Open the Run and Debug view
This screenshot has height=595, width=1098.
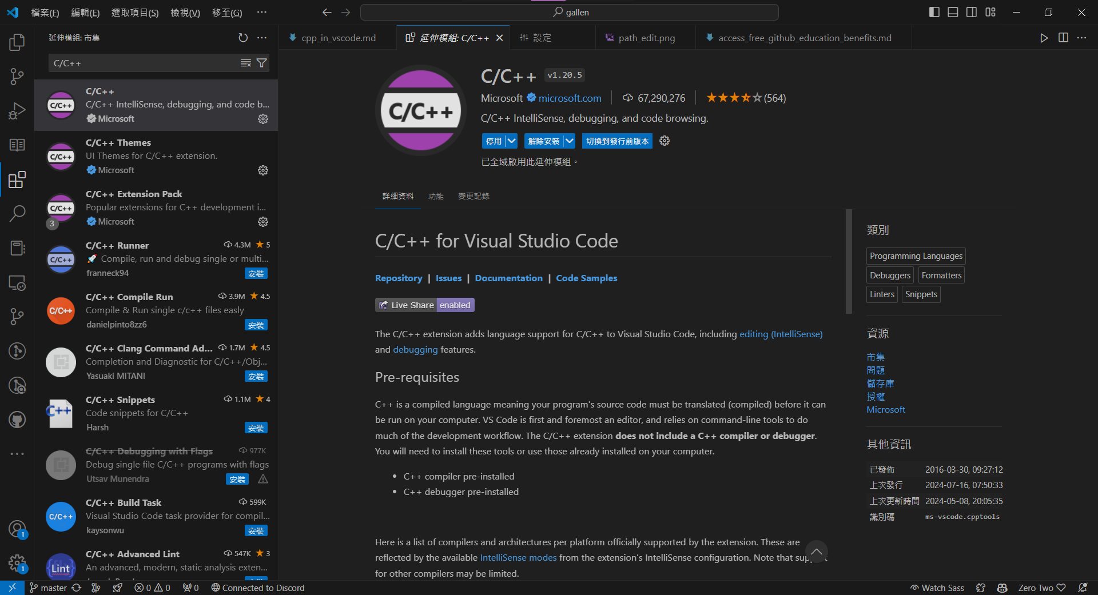(x=17, y=110)
